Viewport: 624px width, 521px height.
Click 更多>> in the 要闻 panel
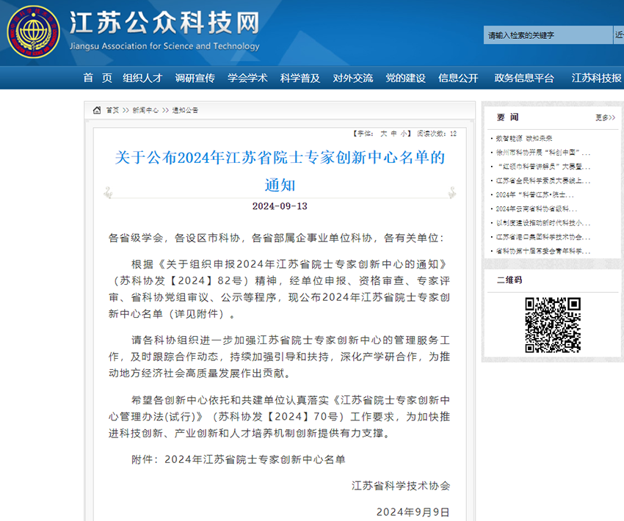606,117
